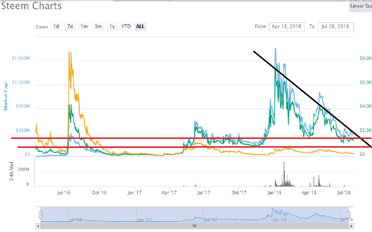The image size is (372, 232).
Task: Click the Jan '17 x-axis label
Action: (x=134, y=192)
